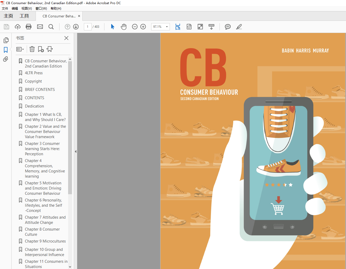The height and width of the screenshot is (269, 346).
Task: Open the 编辑 menu
Action: pyautogui.click(x=15, y=9)
